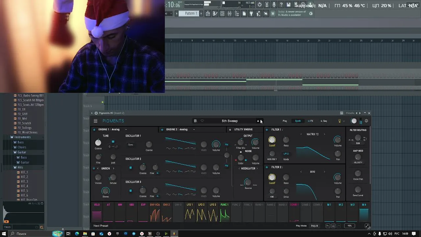Open Engine 2 Analog type dropdown
The height and width of the screenshot is (237, 421).
click(194, 129)
